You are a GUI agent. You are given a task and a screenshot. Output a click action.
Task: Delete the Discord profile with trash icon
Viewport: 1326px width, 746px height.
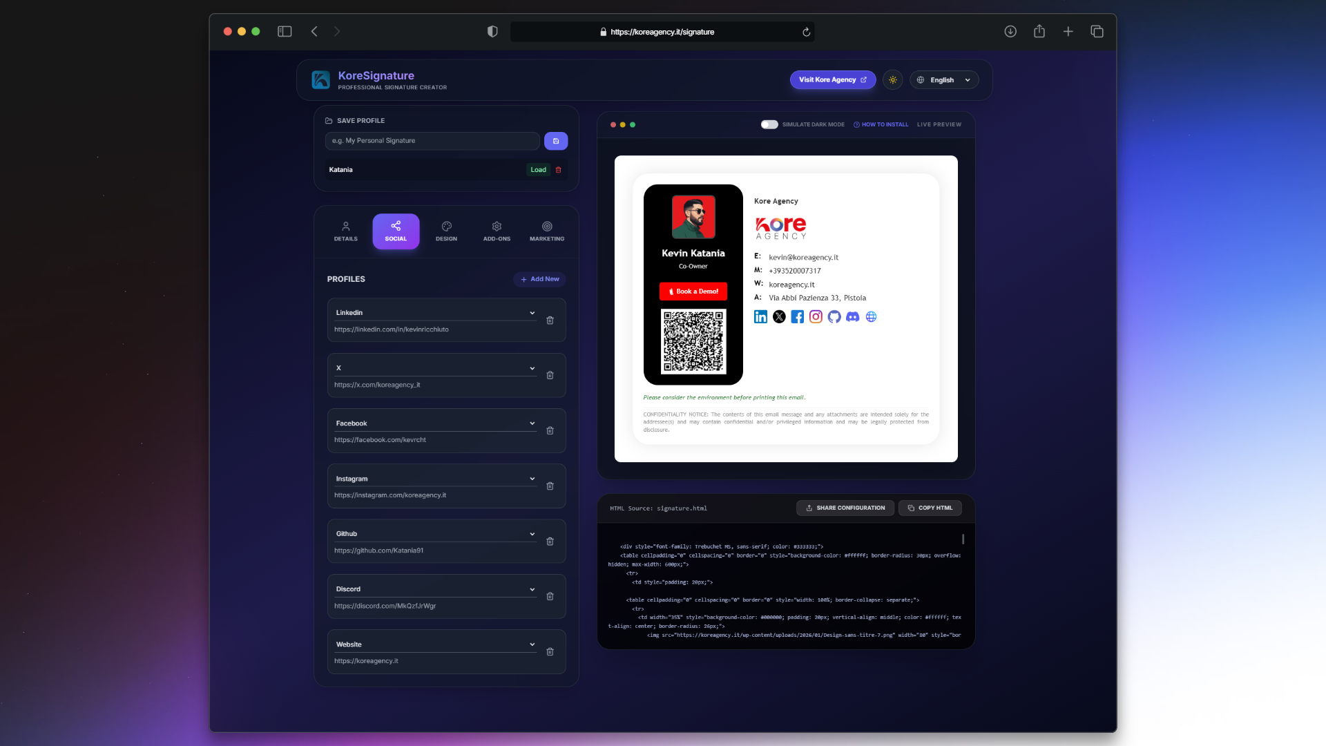(x=550, y=597)
